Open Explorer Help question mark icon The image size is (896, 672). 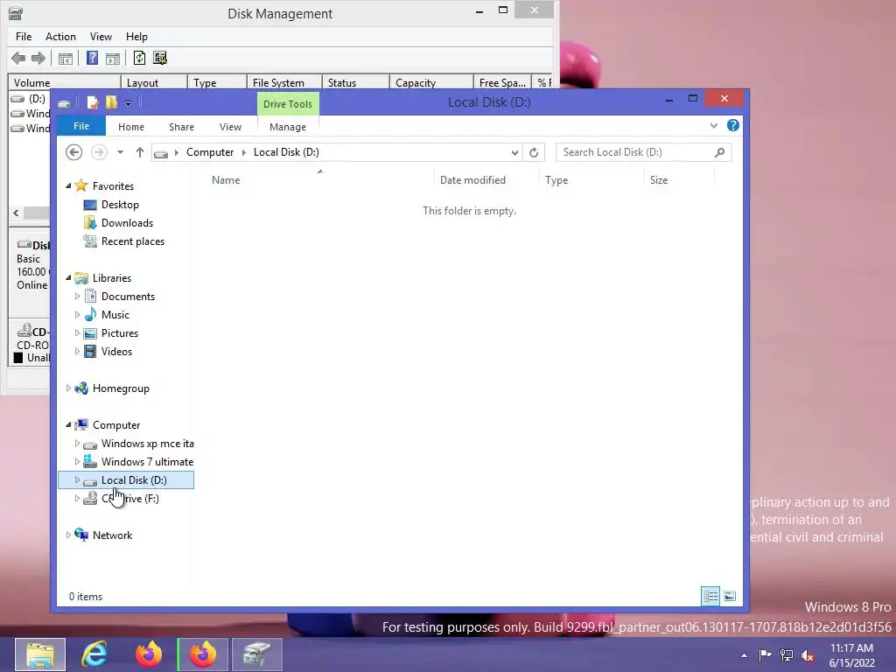733,126
